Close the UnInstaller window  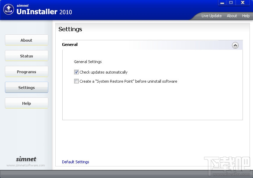tap(243, 2)
